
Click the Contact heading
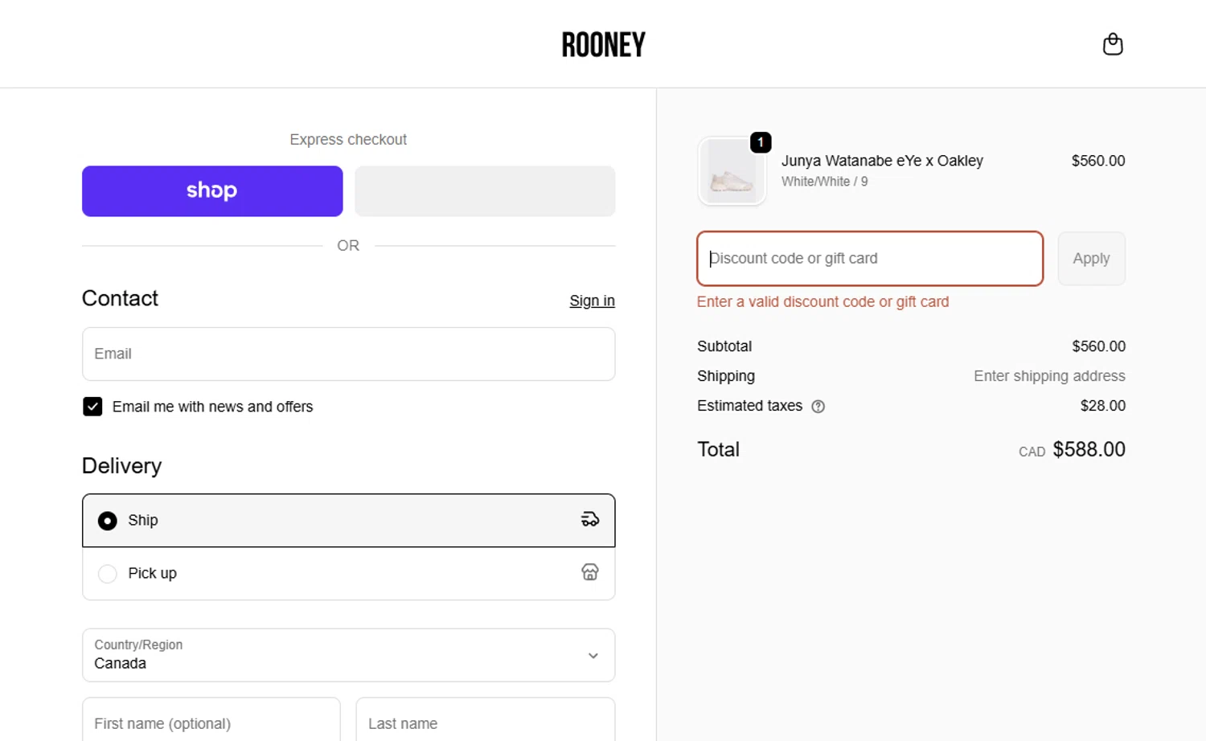(120, 298)
